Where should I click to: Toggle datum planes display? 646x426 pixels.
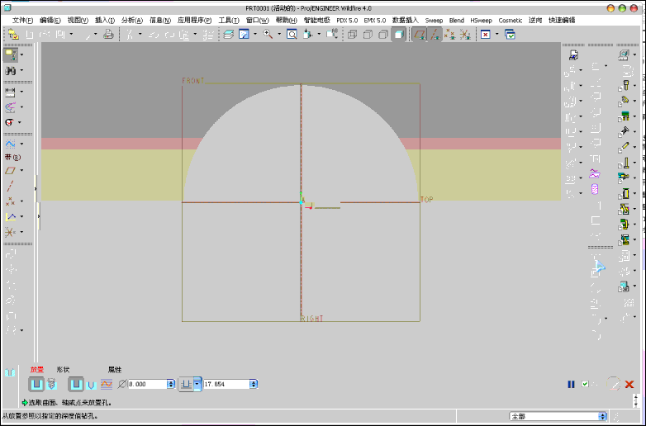click(420, 35)
